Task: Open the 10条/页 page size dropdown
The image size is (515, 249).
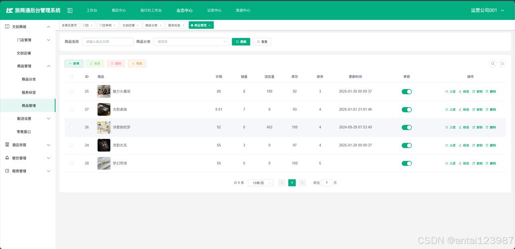Action: click(260, 183)
